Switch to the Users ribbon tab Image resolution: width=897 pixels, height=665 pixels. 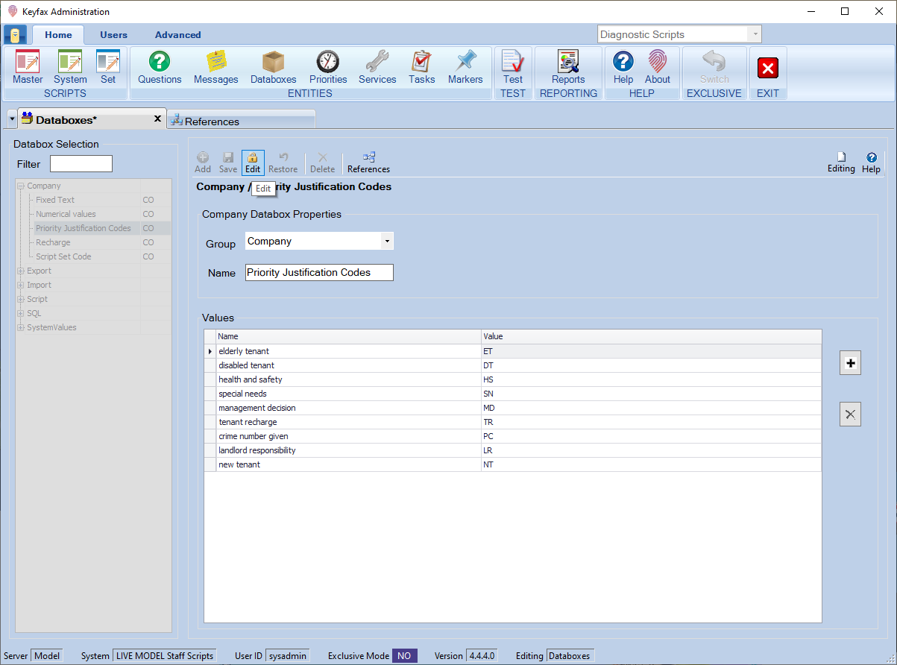click(113, 35)
